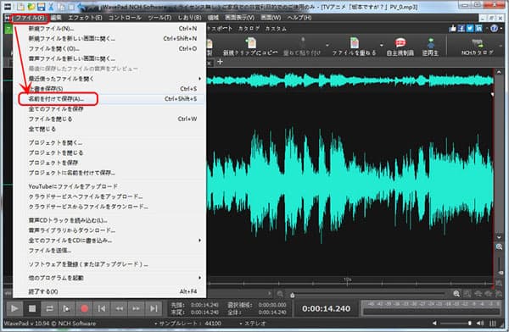Start playback with the Play button
This screenshot has height=332, width=509.
(x=14, y=308)
